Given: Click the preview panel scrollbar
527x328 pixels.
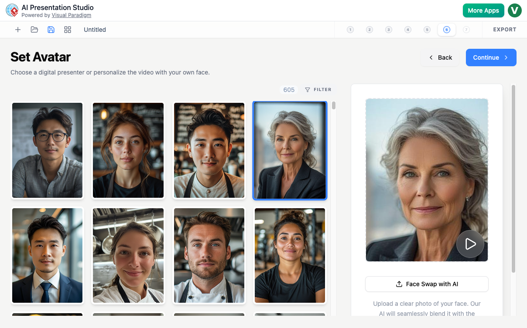Looking at the screenshot, I should pos(513,179).
